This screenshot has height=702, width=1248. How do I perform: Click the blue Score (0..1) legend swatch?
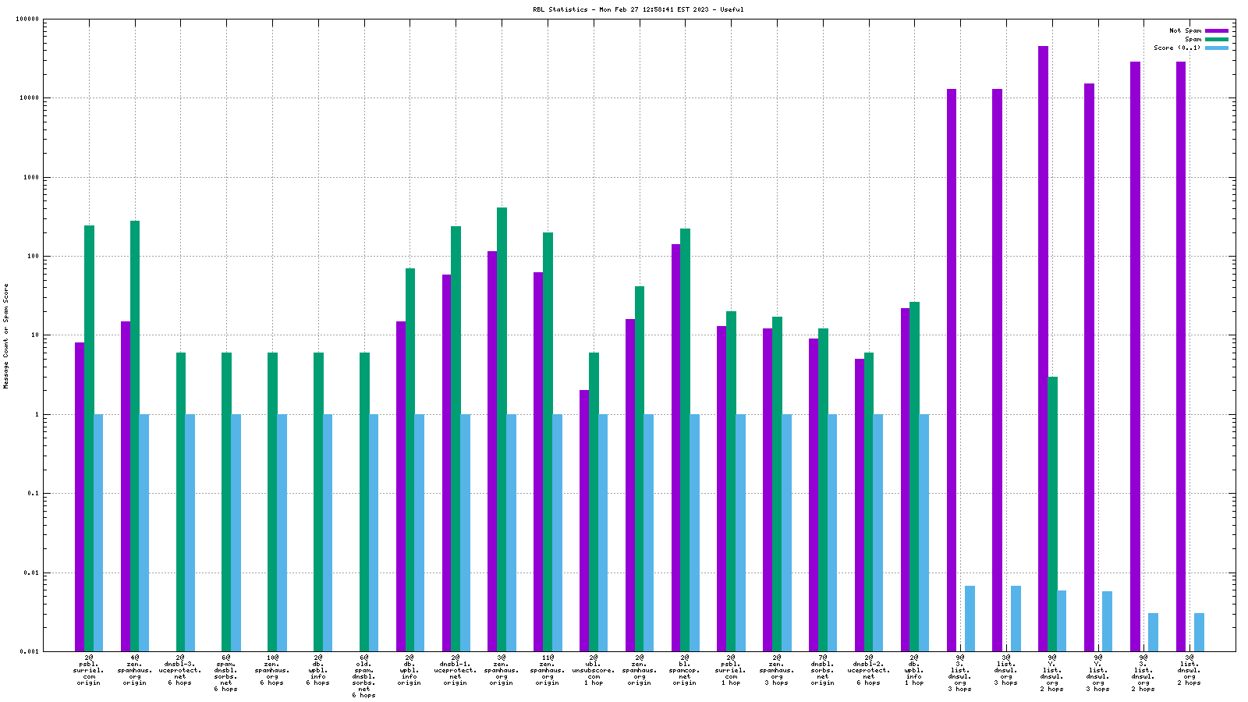1216,48
